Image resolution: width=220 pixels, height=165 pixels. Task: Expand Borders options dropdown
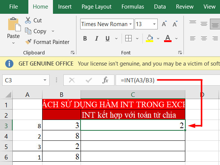pos(137,38)
